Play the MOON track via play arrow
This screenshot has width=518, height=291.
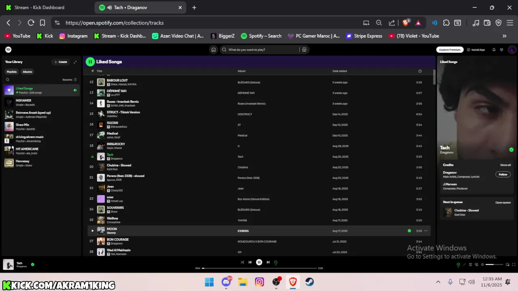92,231
